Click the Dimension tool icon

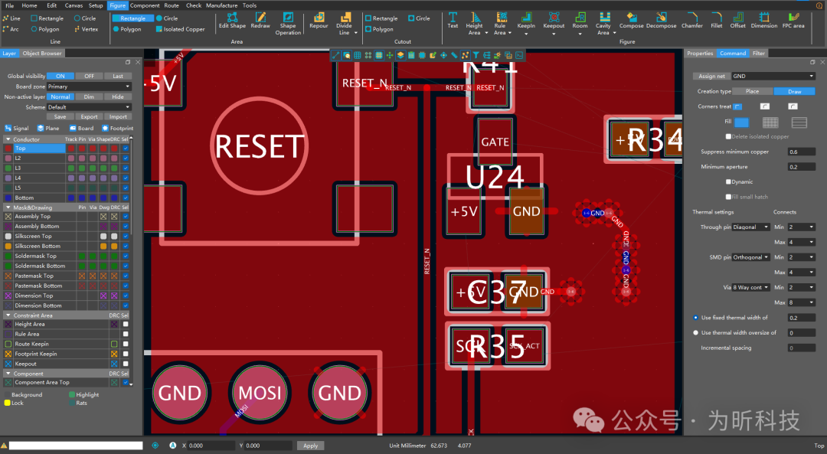pos(763,18)
